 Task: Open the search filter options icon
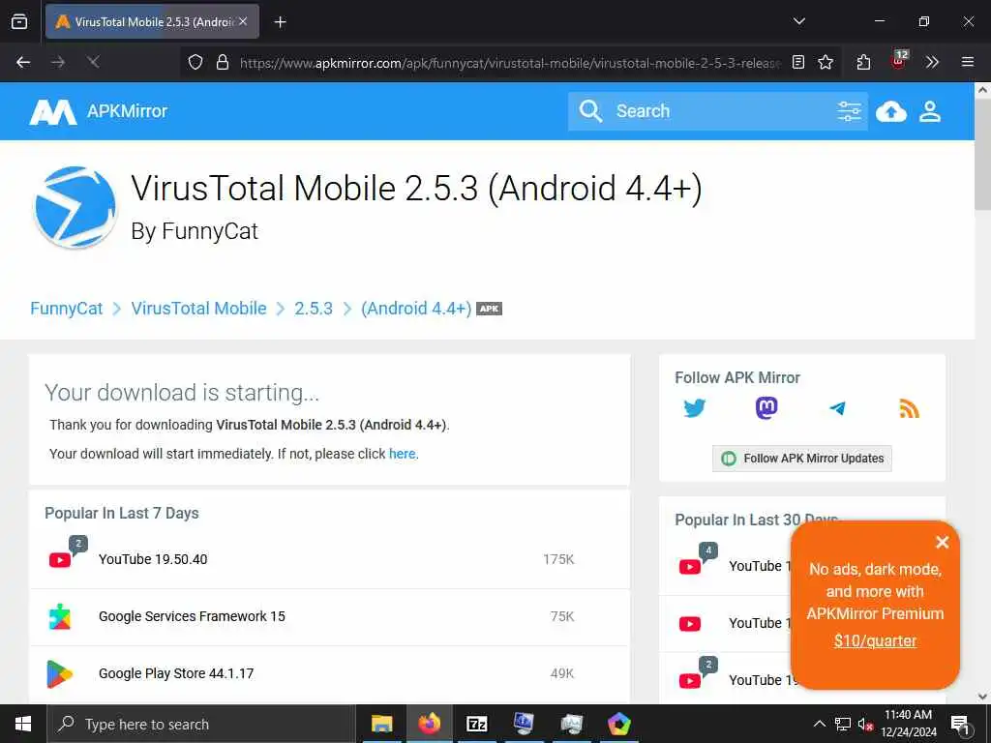(849, 111)
